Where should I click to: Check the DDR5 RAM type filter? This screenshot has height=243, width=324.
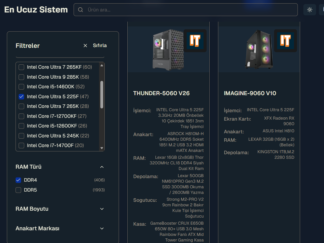click(18, 190)
